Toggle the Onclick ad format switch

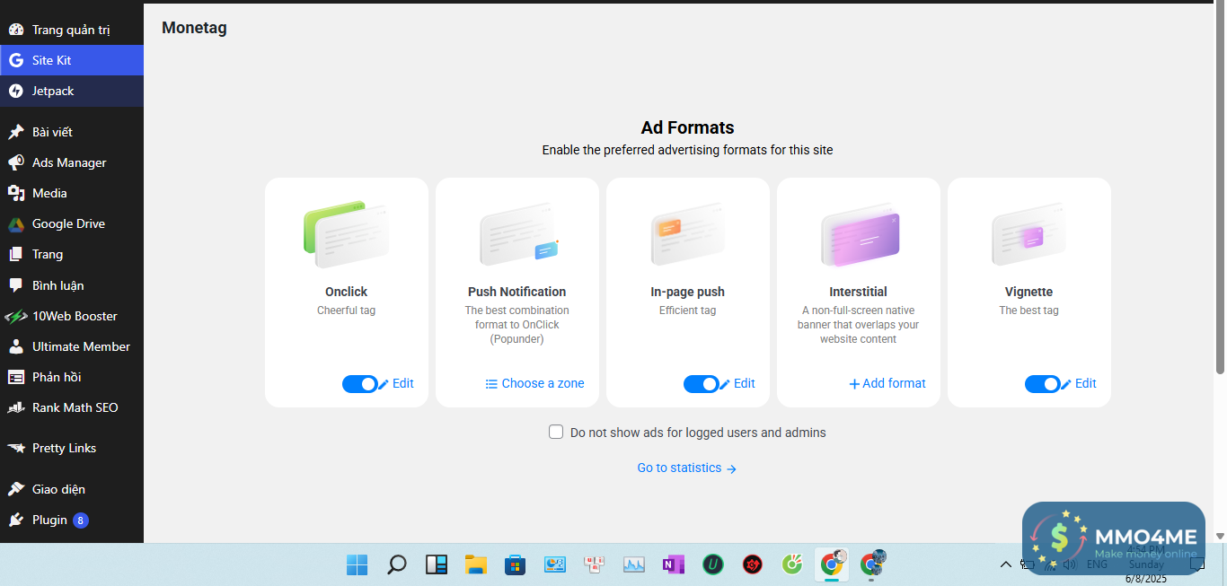pyautogui.click(x=359, y=384)
